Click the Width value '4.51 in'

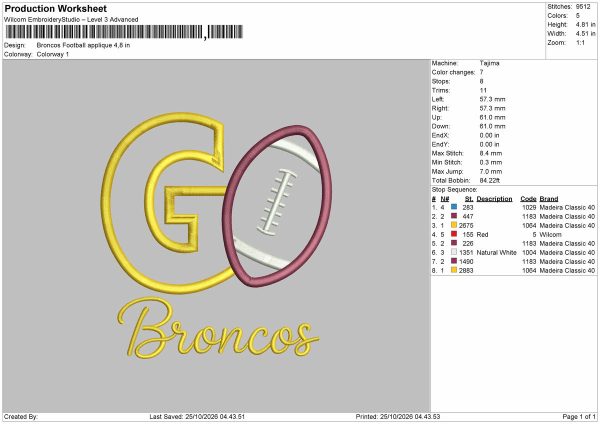click(586, 33)
